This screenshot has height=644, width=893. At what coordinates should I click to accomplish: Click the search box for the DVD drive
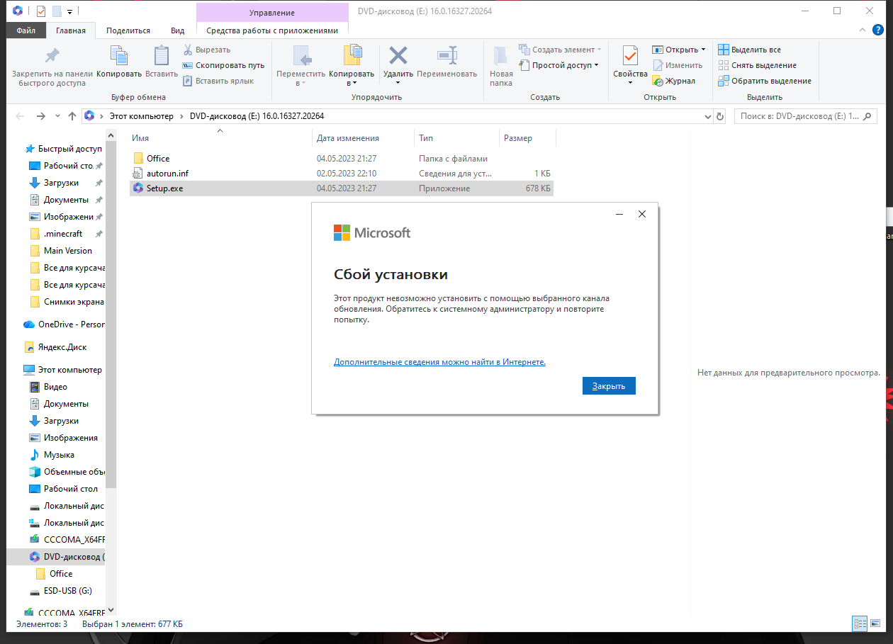tap(799, 116)
